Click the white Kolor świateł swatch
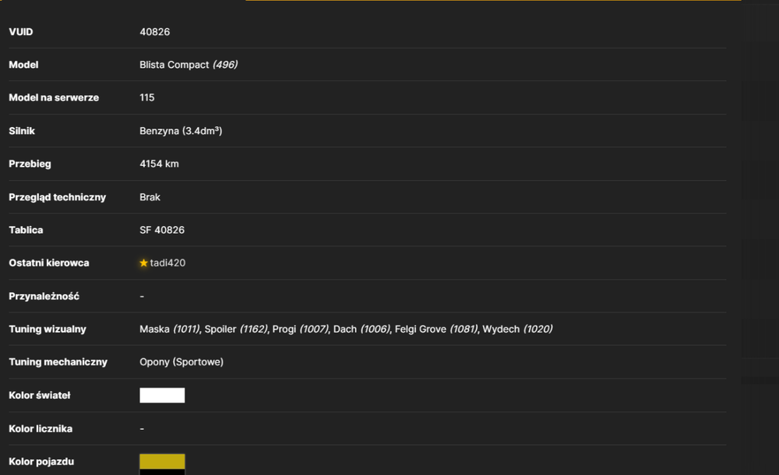The image size is (779, 475). (162, 396)
